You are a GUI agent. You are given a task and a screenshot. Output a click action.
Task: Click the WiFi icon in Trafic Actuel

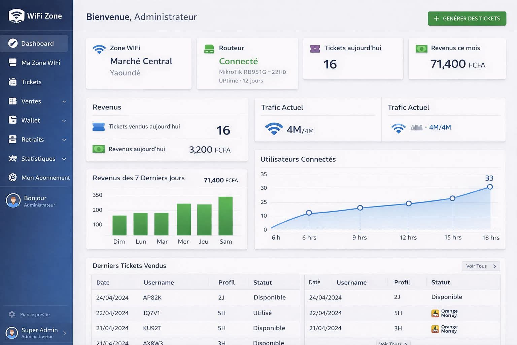click(x=274, y=129)
